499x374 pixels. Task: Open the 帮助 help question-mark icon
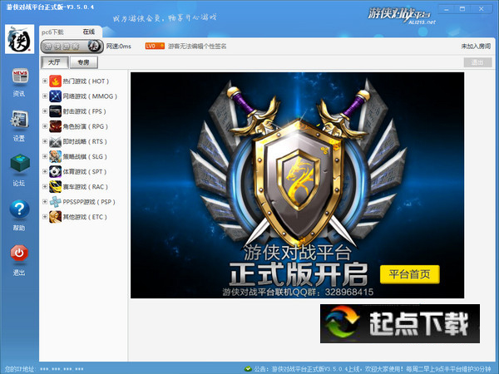pyautogui.click(x=19, y=209)
